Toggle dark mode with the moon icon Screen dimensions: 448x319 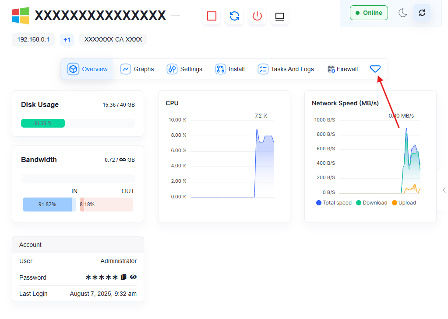pos(402,13)
